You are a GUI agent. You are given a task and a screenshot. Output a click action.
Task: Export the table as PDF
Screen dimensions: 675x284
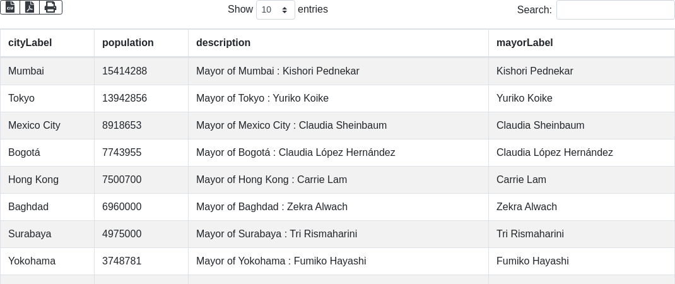tap(30, 7)
